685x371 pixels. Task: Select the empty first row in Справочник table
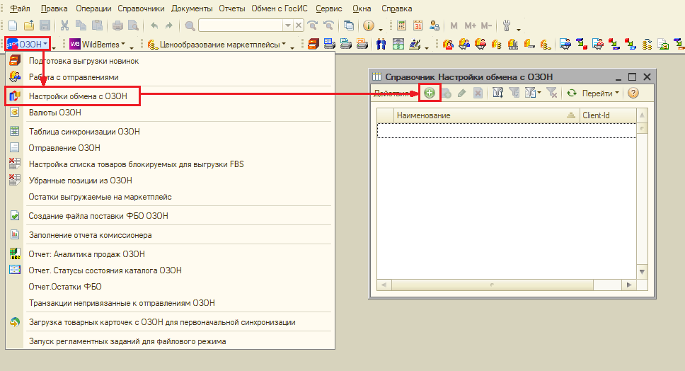(507, 130)
